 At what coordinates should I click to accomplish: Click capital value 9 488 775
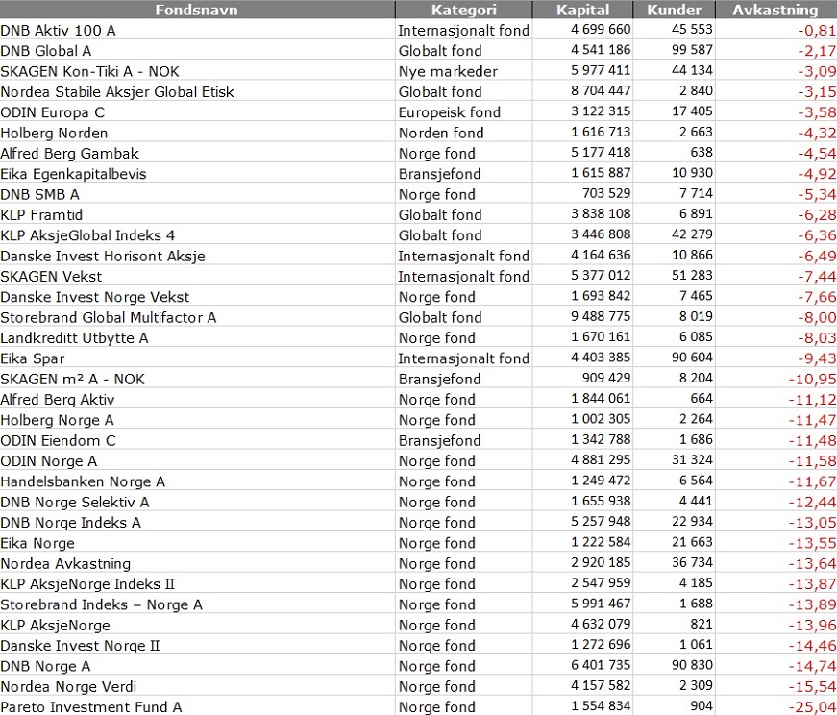601,316
